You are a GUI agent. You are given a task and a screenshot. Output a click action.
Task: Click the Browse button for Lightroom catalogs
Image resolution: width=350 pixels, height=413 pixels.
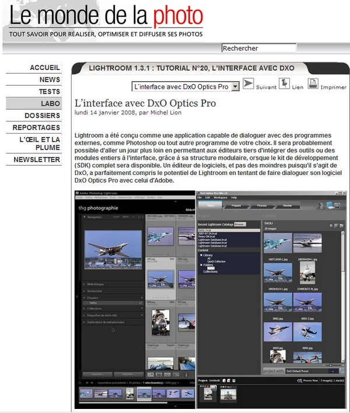tap(240, 224)
